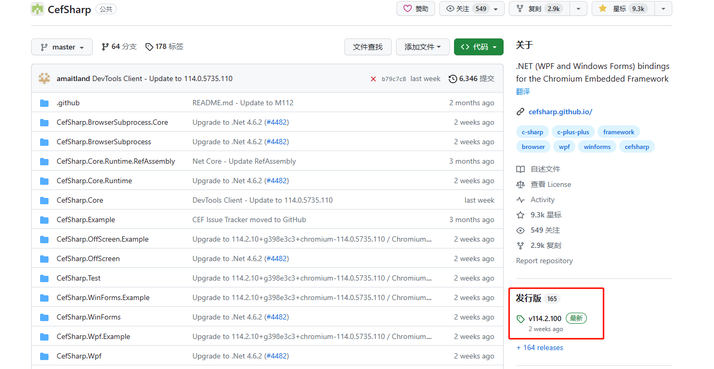Open the 关注 watch dropdown

471,8
